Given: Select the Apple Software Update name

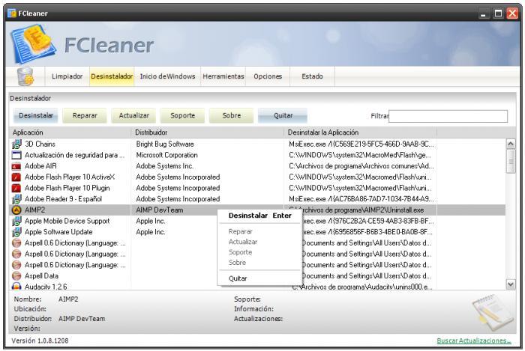Looking at the screenshot, I should coord(58,232).
